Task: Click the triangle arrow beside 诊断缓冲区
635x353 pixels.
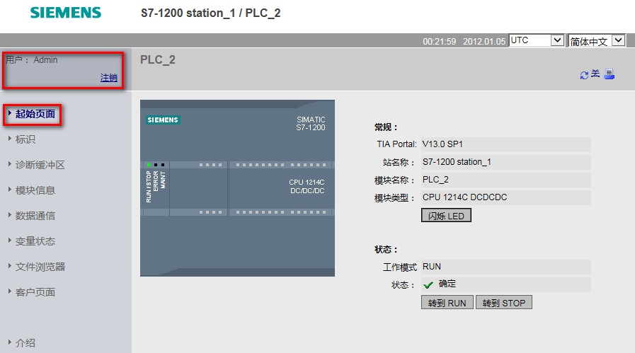Action: point(10,164)
